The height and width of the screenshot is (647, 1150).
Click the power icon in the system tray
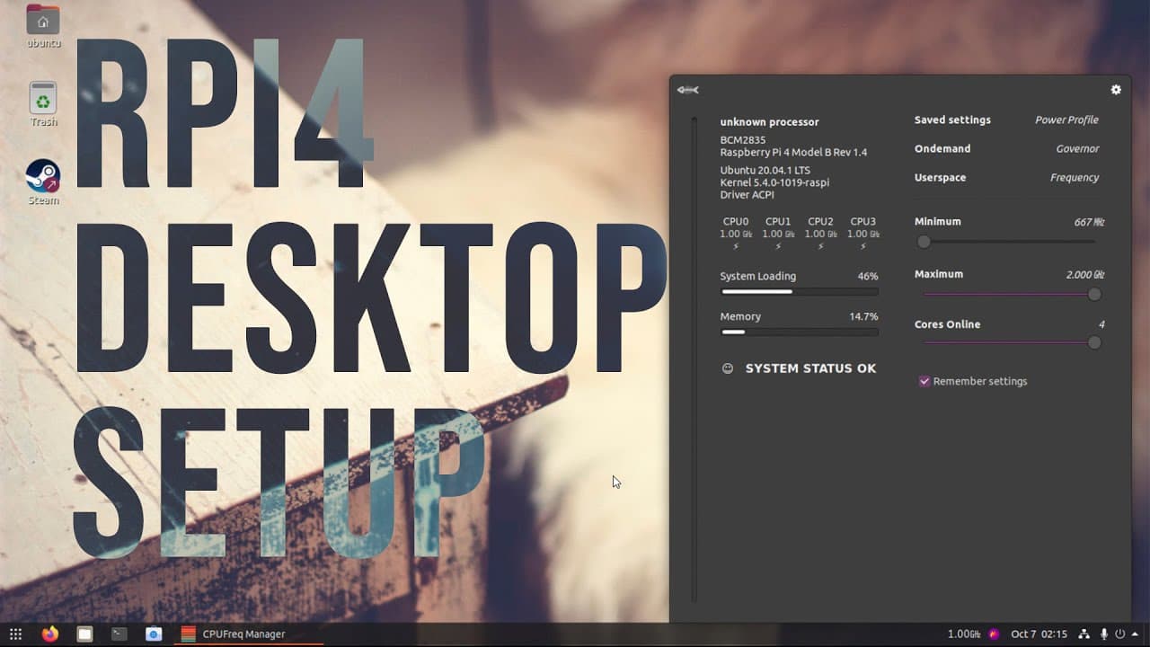(x=1120, y=634)
